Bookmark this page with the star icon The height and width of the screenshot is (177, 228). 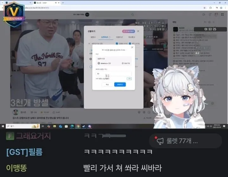click(x=205, y=8)
